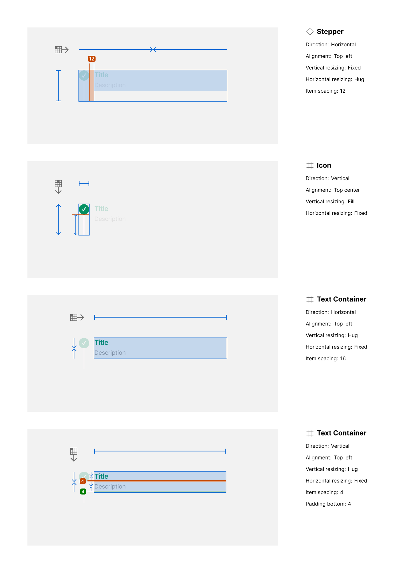Viewport: 395px width, 573px height.
Task: Click the vertical layout direction icon beside the green checkmark diagram
Action: 58,187
